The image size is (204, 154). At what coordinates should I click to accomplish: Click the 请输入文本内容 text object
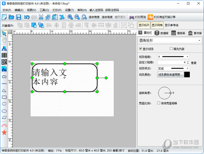(x=49, y=77)
